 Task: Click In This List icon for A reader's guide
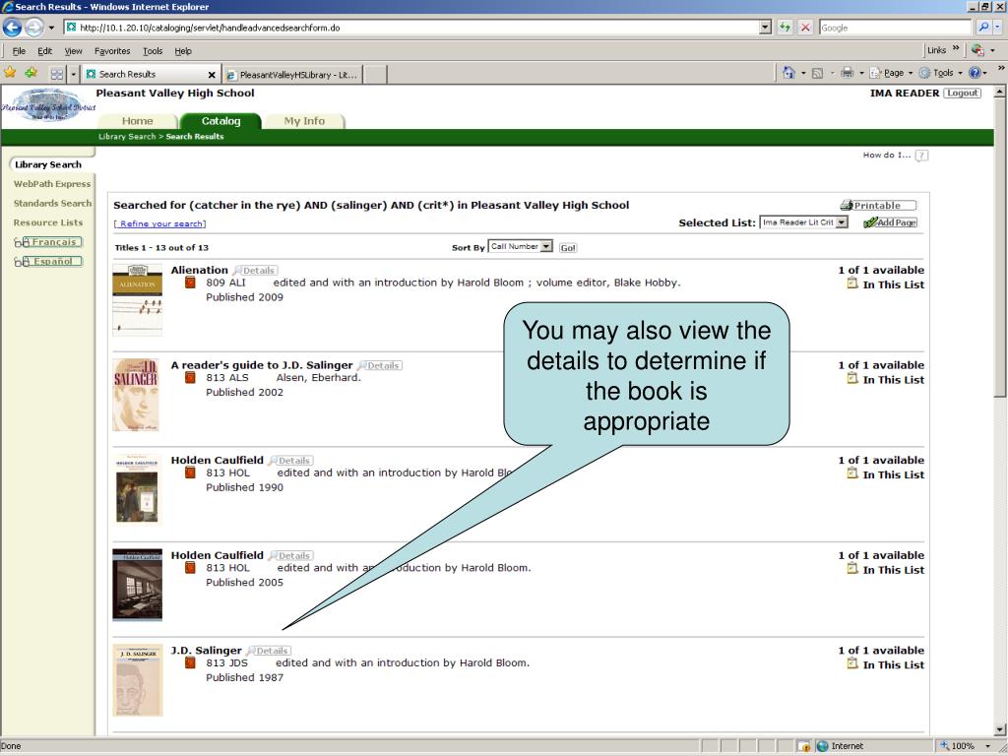852,379
